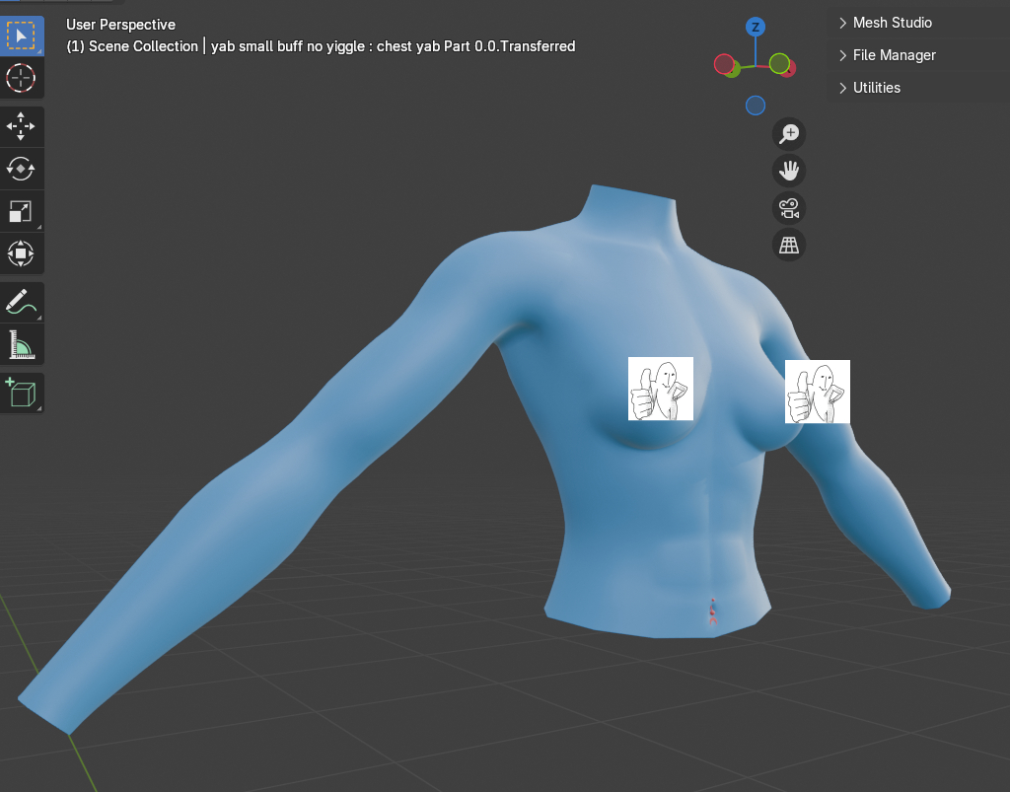This screenshot has width=1010, height=792.
Task: Activate the Measure ruler tool
Action: pos(21,344)
